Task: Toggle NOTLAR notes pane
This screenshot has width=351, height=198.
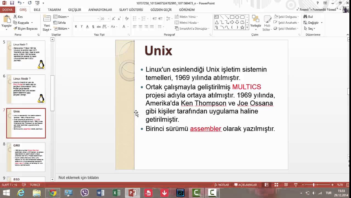Action: click(221, 185)
